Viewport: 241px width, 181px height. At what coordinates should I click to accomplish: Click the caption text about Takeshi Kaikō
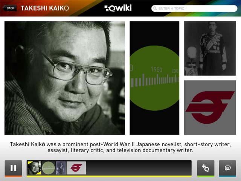120,147
